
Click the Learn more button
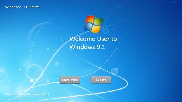tap(70, 80)
